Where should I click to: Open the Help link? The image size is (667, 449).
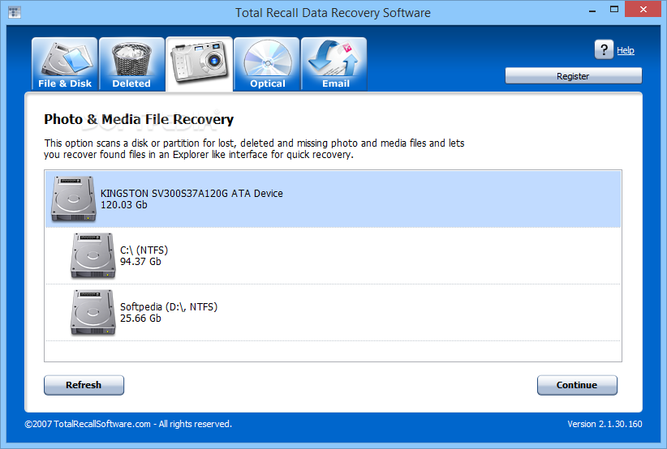626,50
